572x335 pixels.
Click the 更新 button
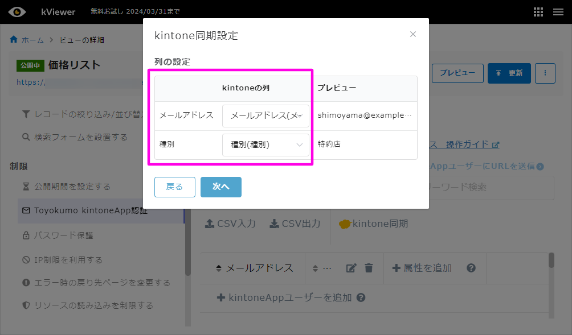pos(509,73)
